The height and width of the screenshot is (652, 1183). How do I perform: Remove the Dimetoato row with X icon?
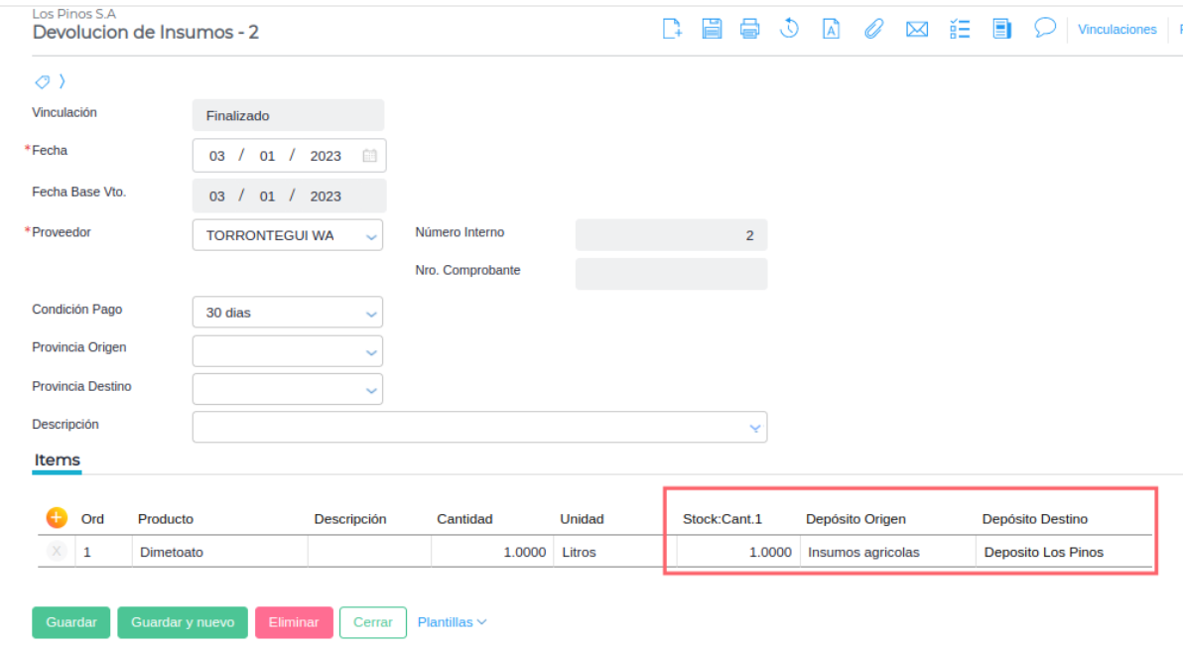click(x=57, y=552)
